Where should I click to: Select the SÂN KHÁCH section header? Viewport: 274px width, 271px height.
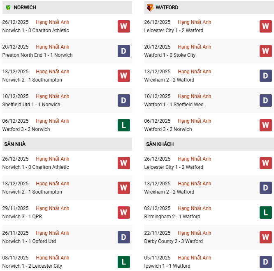[160, 144]
